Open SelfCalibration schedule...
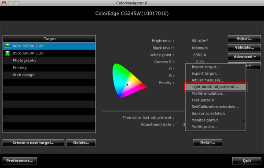Image resolution: width=264 pixels, height=168 pixels. click(x=216, y=107)
